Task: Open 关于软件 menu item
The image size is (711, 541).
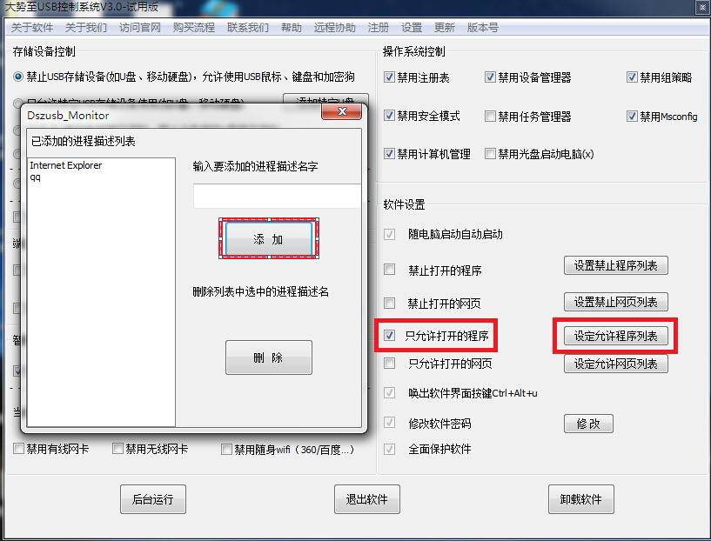Action: [x=31, y=28]
